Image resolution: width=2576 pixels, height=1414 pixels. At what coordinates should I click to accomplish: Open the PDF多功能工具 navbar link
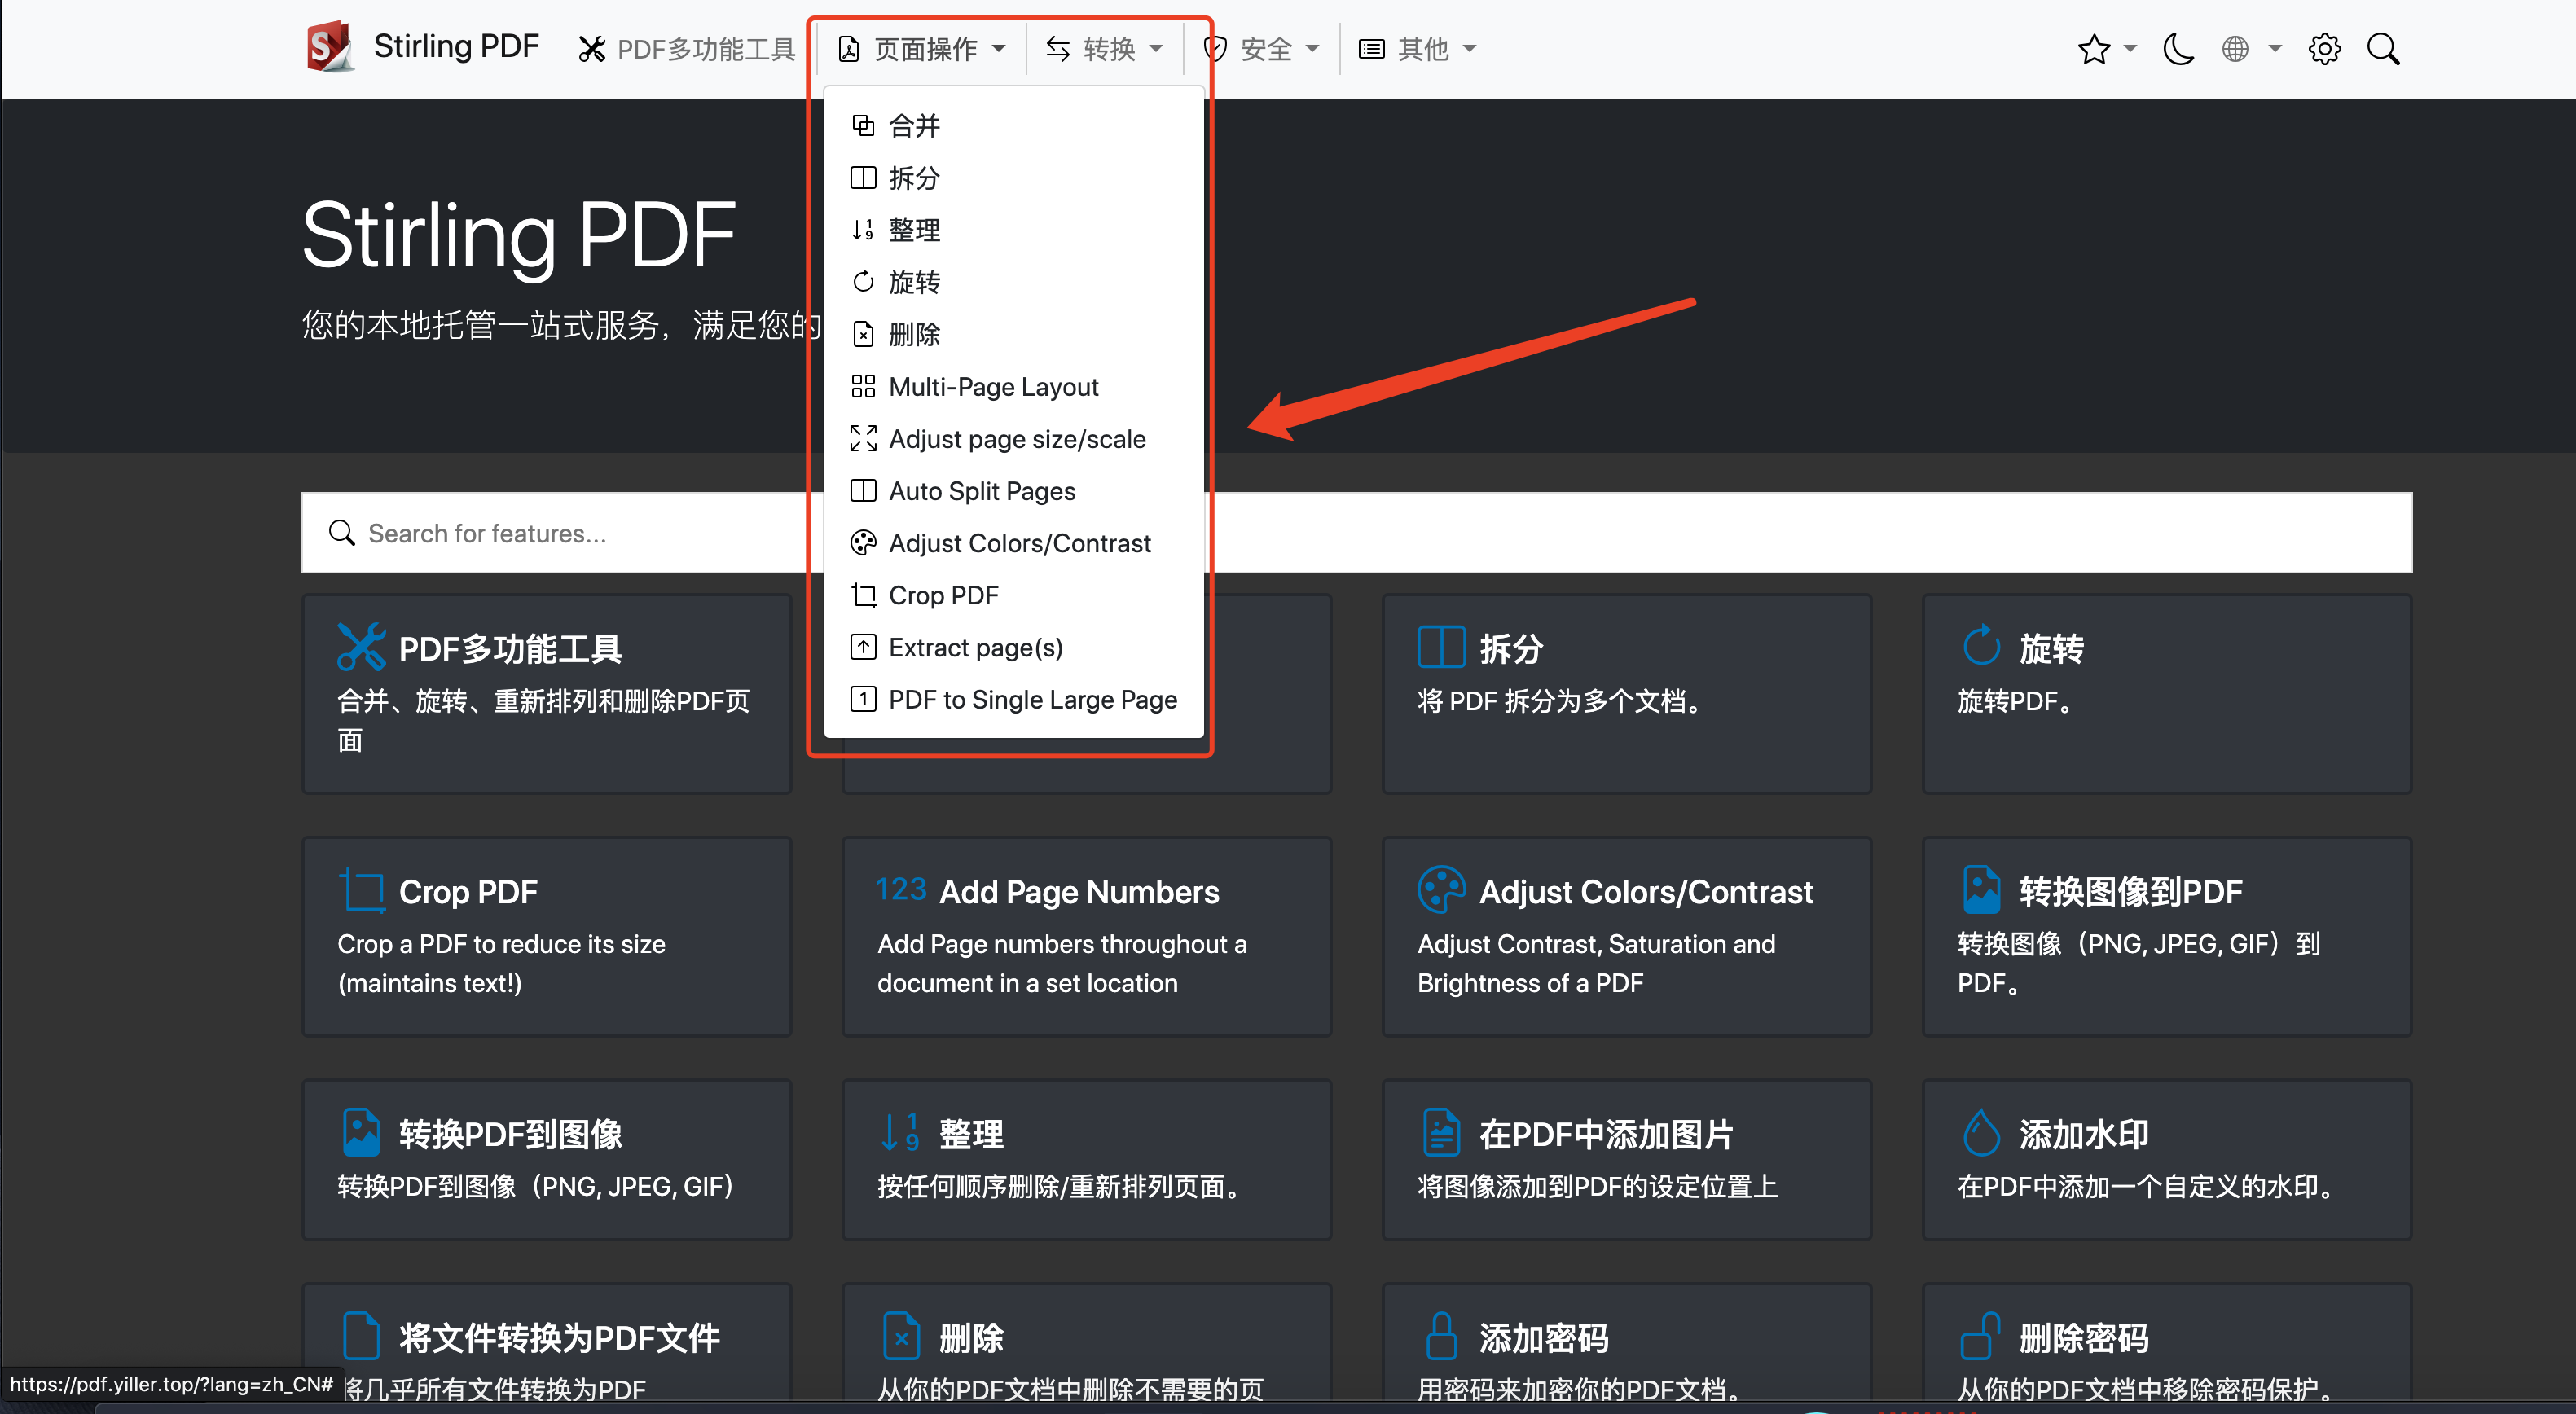click(x=687, y=49)
